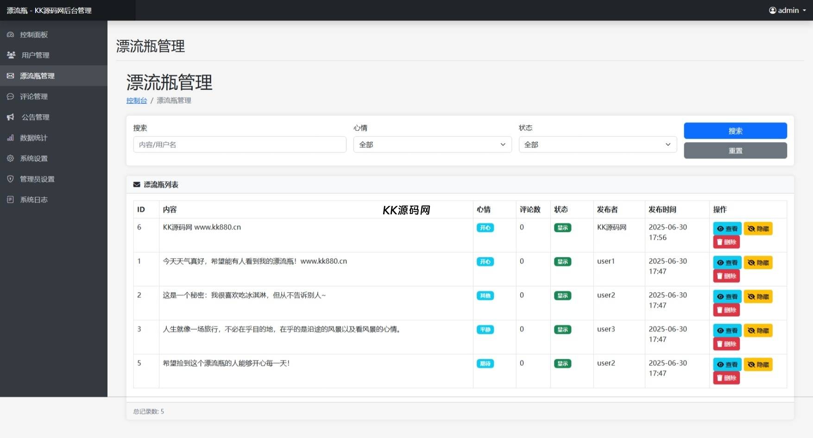Viewport: 813px width, 438px height.
Task: Click the 显示 status badge for user1
Action: (x=562, y=262)
